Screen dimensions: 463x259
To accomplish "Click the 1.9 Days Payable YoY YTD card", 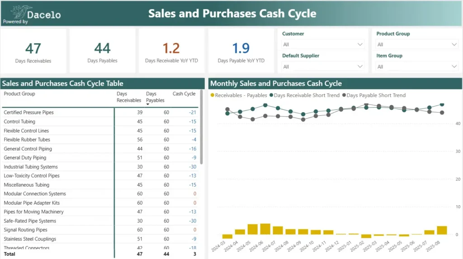I will [x=241, y=51].
